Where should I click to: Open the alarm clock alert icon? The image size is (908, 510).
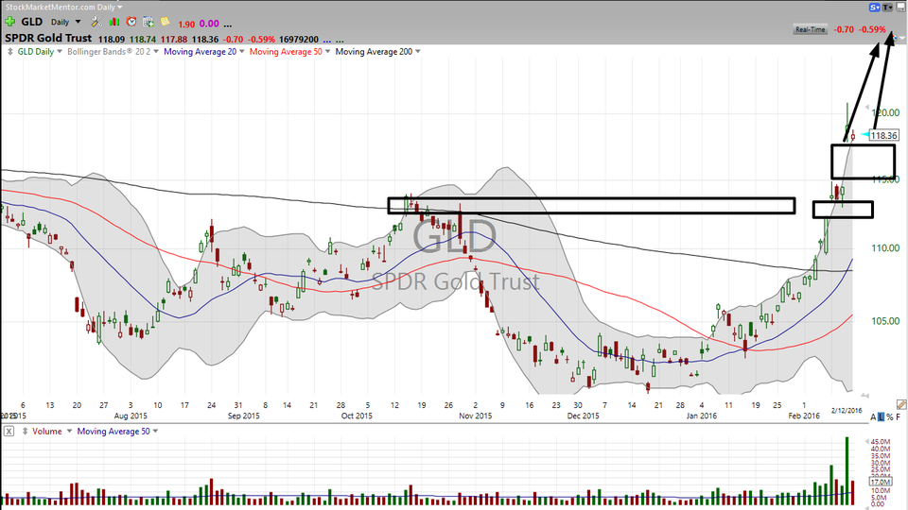(131, 21)
